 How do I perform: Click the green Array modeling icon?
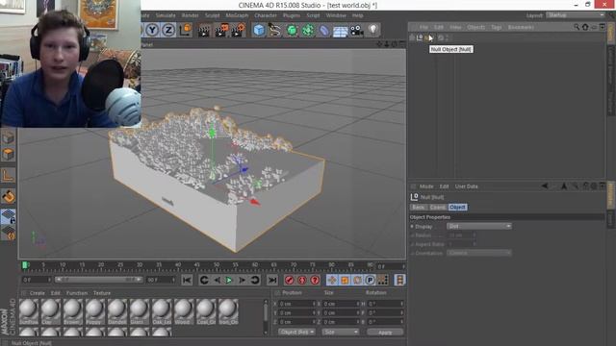tap(308, 30)
